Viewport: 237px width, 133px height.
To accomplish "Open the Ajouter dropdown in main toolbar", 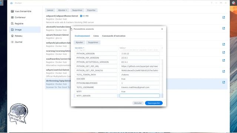I will tap(63, 10).
